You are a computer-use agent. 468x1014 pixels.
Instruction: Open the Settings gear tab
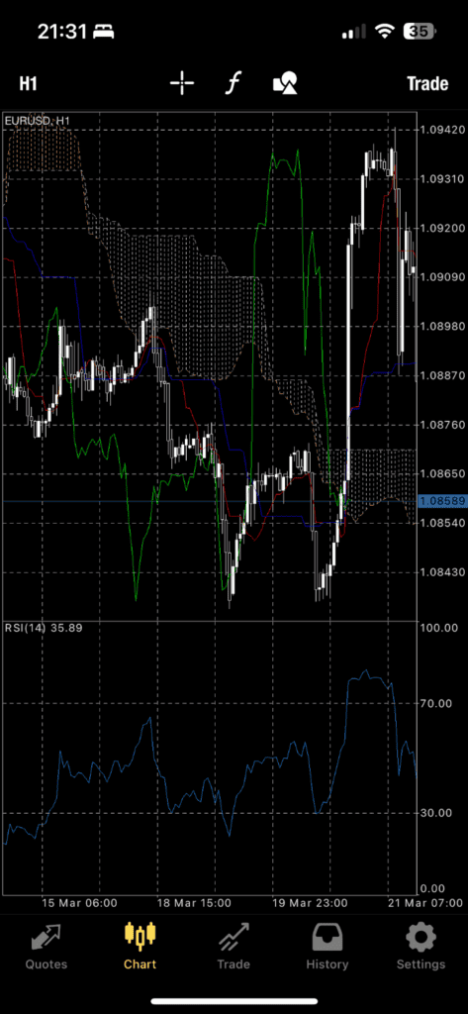pos(421,946)
